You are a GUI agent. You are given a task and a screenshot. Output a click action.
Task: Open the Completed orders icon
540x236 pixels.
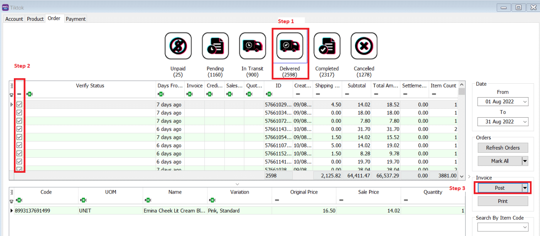(327, 46)
